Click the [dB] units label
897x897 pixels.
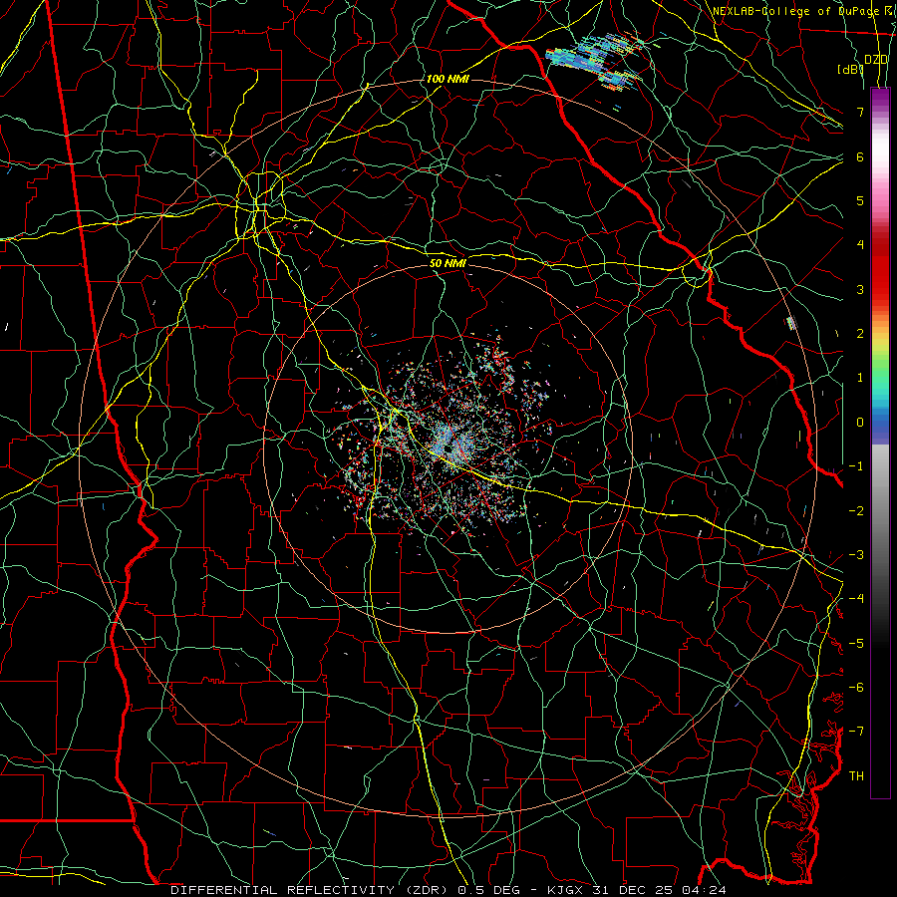point(850,70)
